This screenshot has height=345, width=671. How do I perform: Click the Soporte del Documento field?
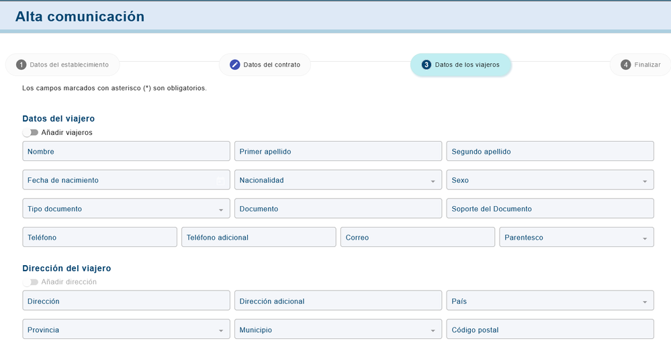coord(549,209)
